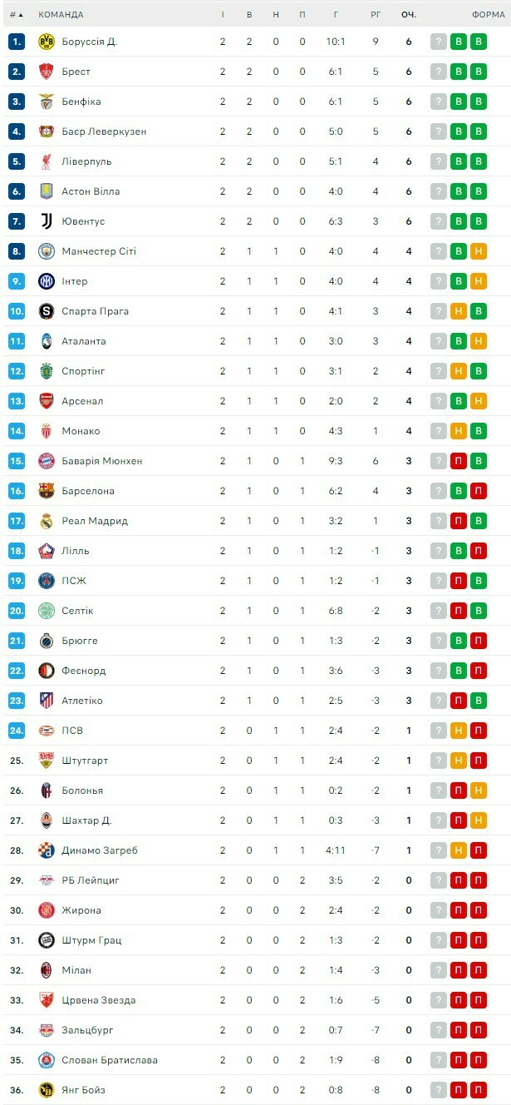Click the Боруссія Д. club logo
This screenshot has height=1105, width=511.
point(46,42)
